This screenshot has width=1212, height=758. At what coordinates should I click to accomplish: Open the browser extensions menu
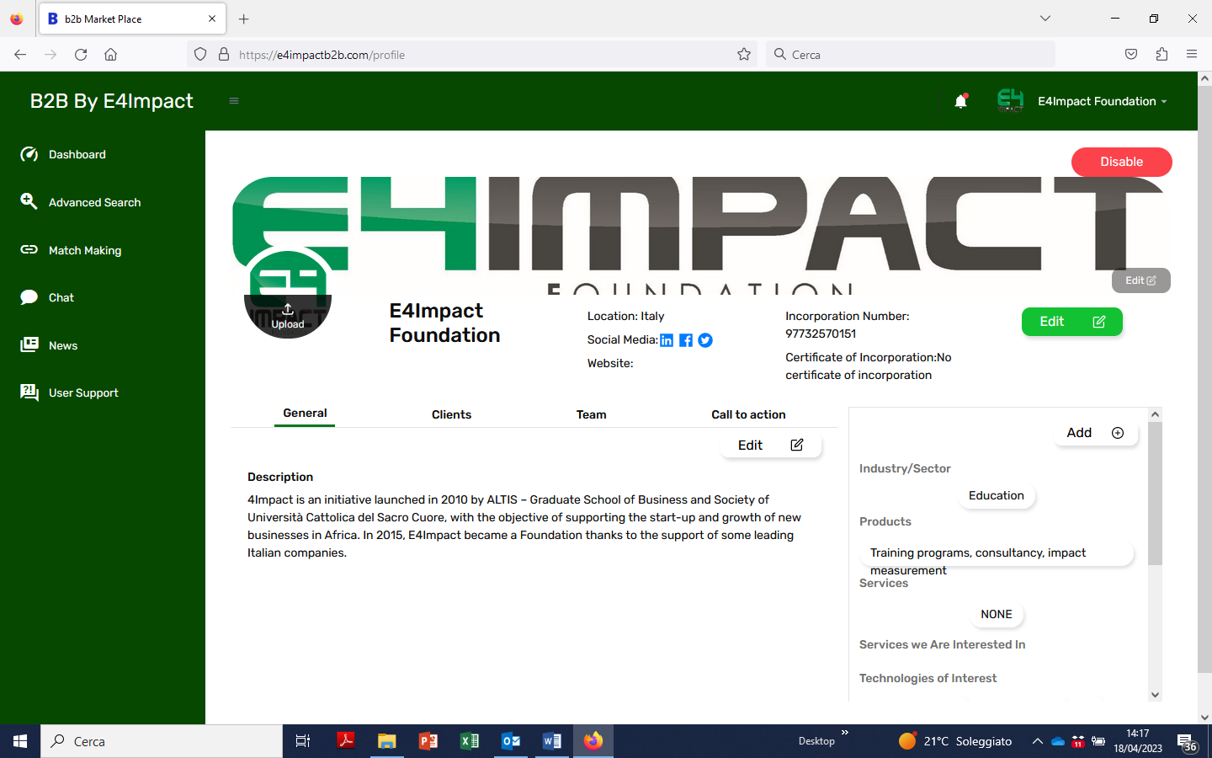pos(1161,55)
